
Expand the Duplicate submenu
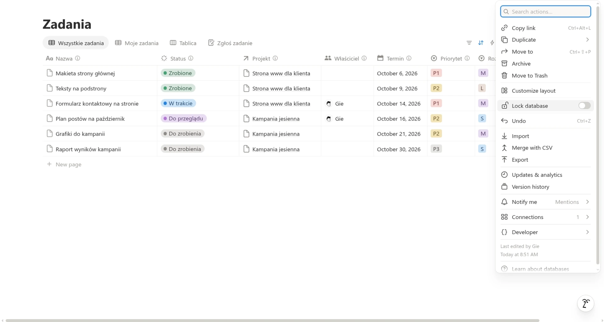pos(587,40)
